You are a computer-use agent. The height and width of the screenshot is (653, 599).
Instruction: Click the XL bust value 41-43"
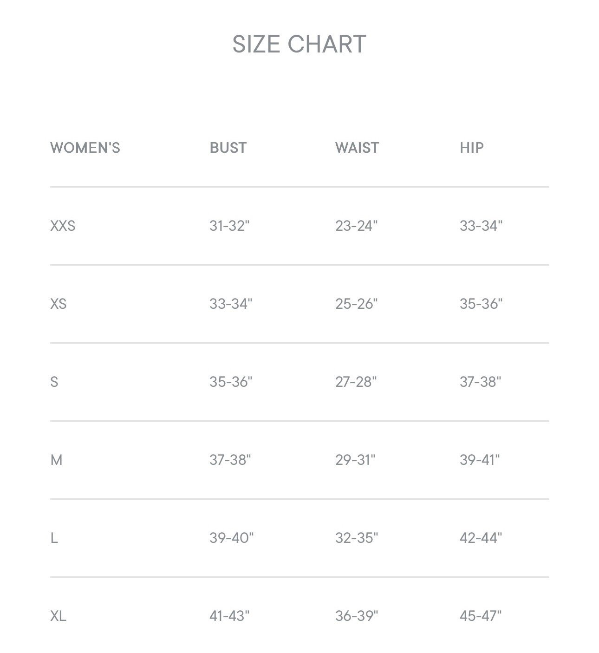pos(229,616)
